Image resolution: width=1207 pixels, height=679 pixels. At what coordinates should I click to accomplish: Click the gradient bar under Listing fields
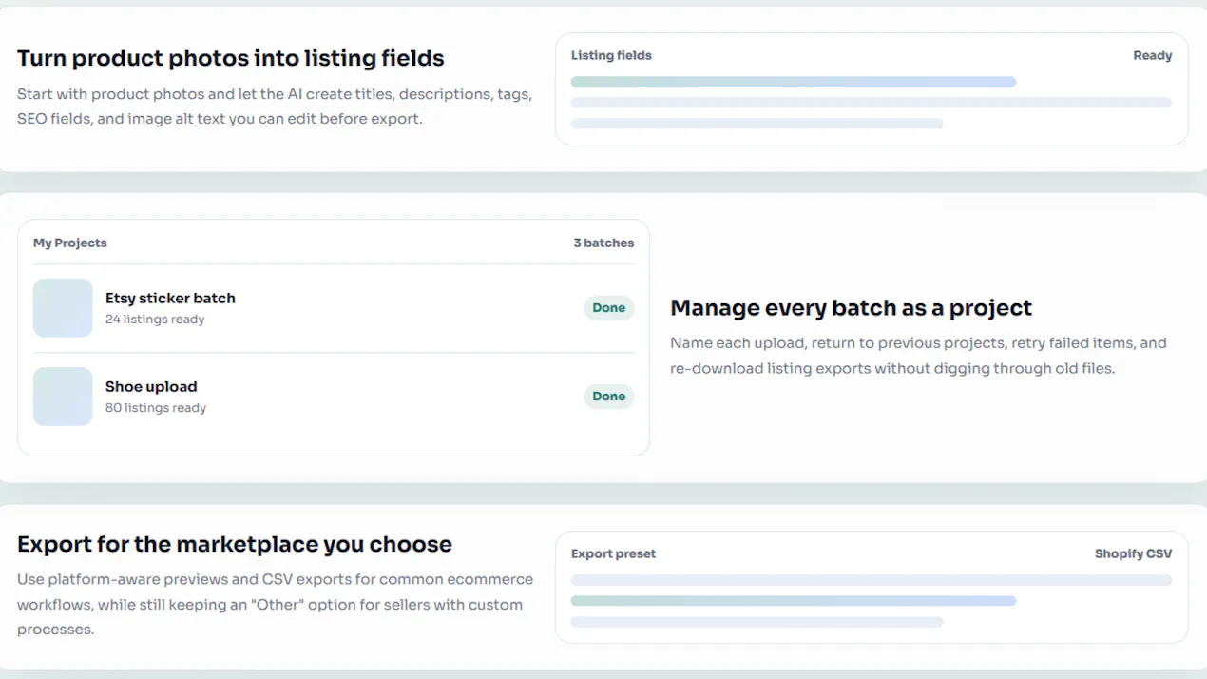click(794, 82)
